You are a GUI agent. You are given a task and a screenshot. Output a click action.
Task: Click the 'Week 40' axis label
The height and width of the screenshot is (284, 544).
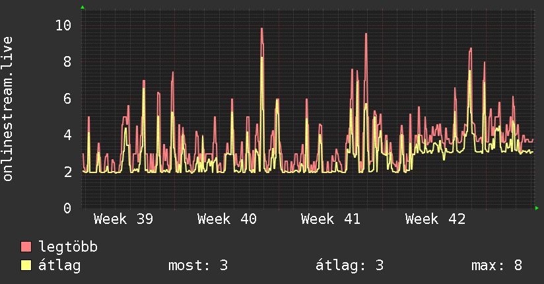pyautogui.click(x=227, y=219)
